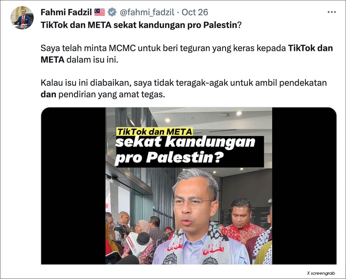346x279 pixels.
Task: Click the tweet's bold headline question text
Action: click(141, 25)
